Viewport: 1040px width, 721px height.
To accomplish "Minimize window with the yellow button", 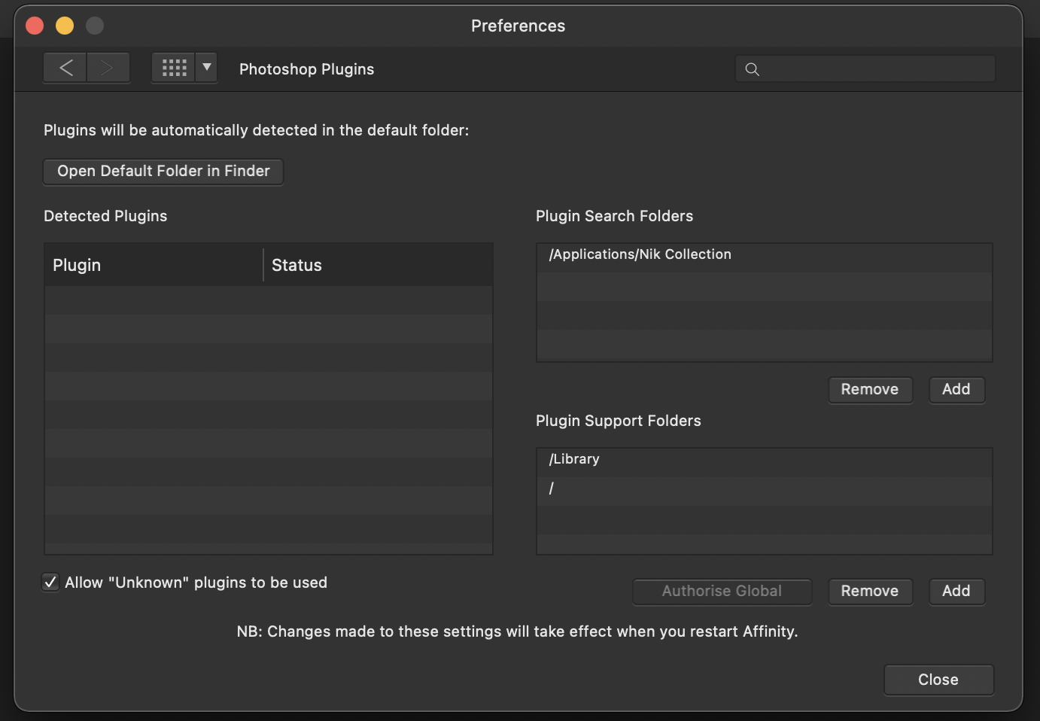I will (x=65, y=26).
